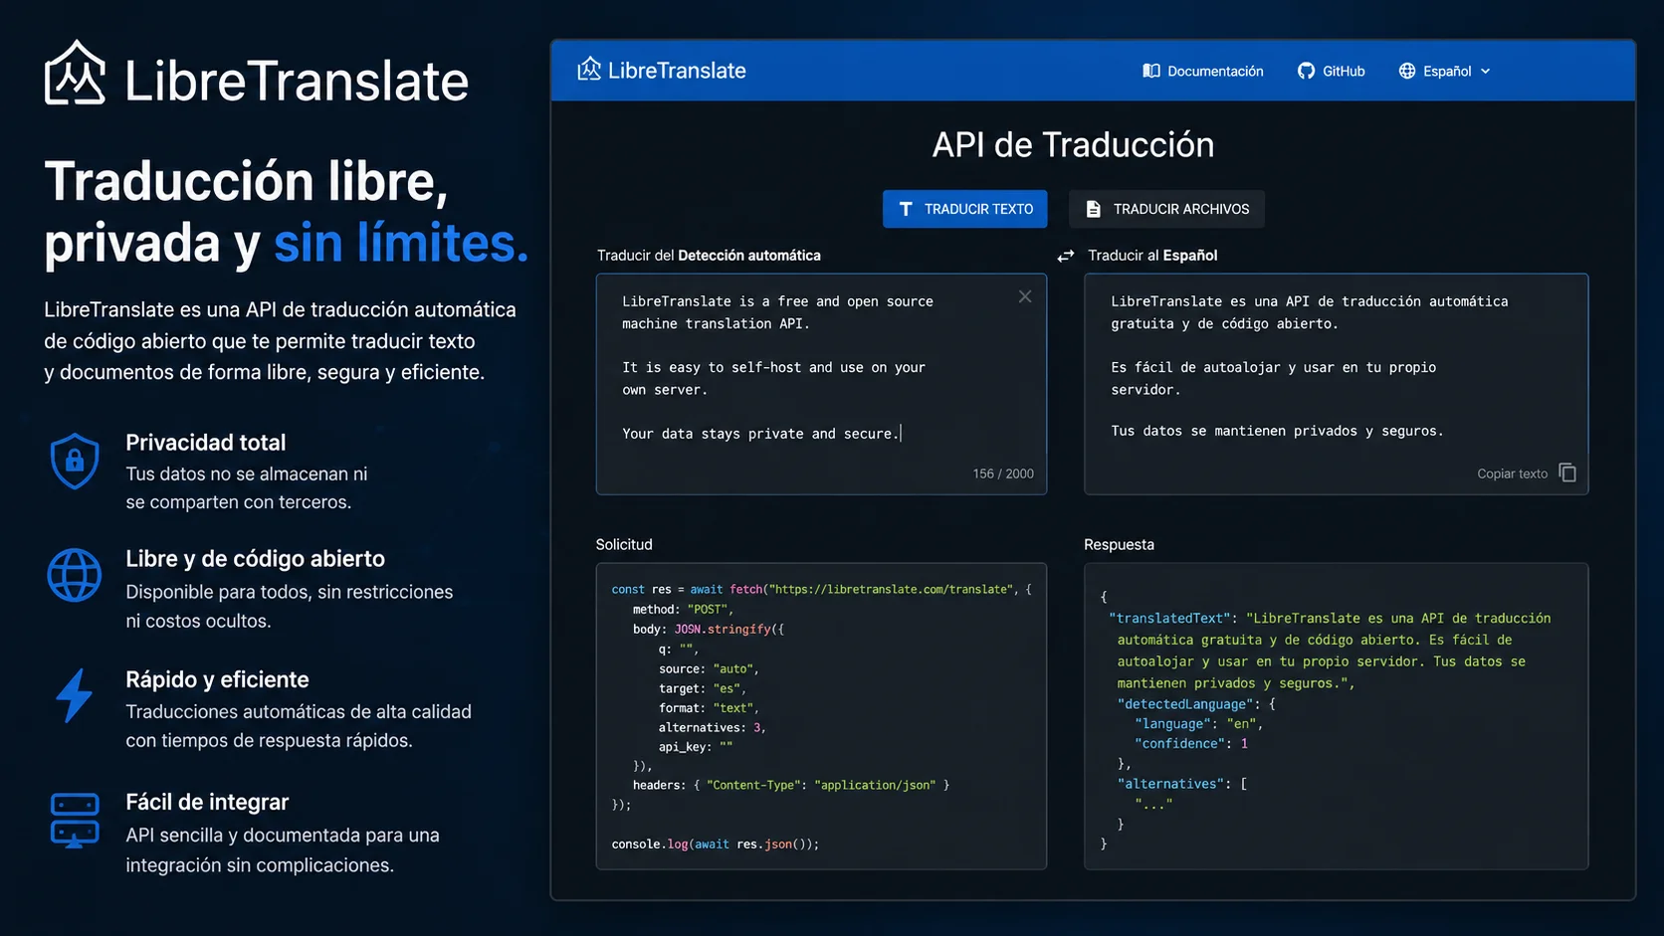Screen dimensions: 1664x936
Task: Click the large LibreTranslate logo mark at left
Action: [75, 73]
